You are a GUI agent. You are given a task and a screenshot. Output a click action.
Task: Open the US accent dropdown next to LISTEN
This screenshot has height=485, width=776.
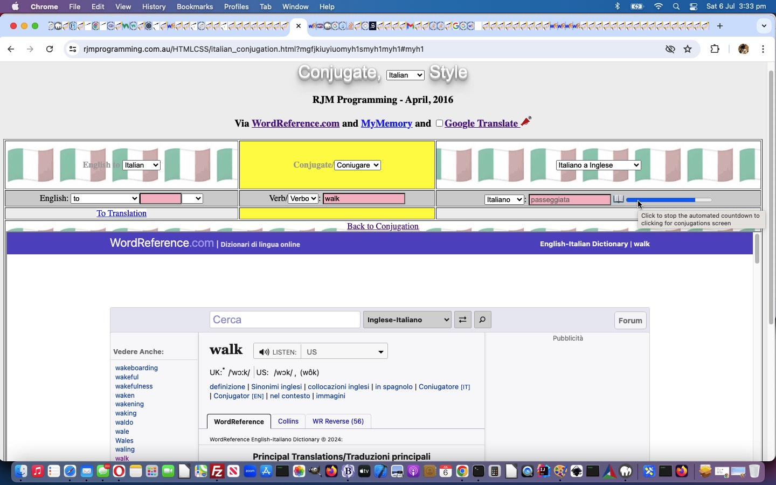tap(344, 352)
